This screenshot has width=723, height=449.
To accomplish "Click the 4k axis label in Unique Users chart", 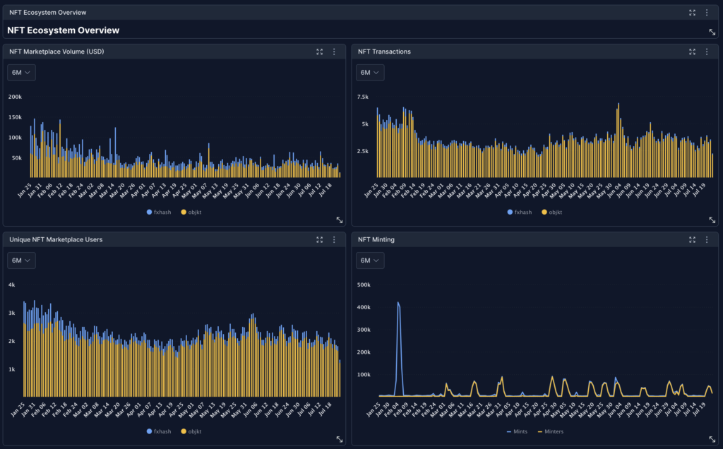I will (11, 285).
